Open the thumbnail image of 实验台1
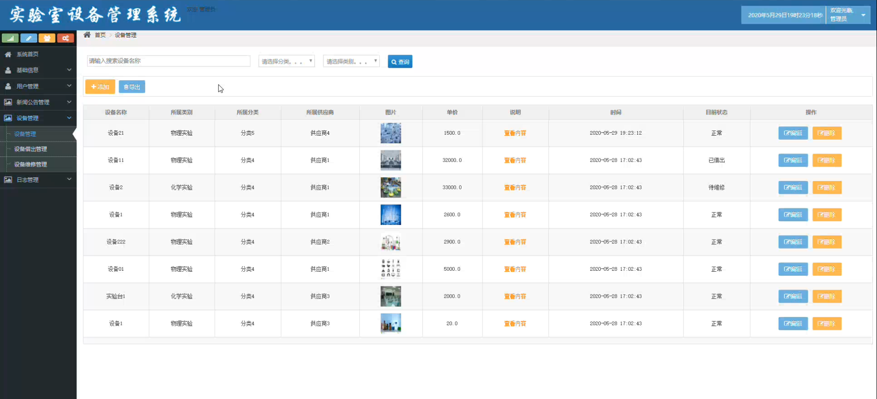Image resolution: width=877 pixels, height=399 pixels. 391,296
